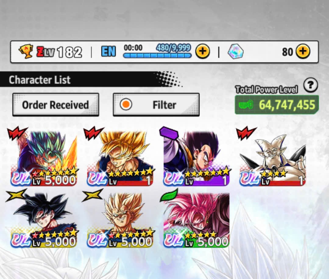Open the Total Power Level help icon
The height and width of the screenshot is (279, 329).
310,85
